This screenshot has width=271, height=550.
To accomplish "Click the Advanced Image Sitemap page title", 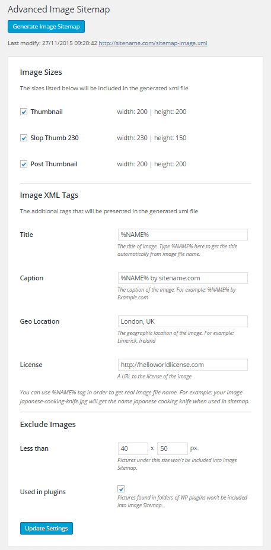I will click(x=59, y=10).
